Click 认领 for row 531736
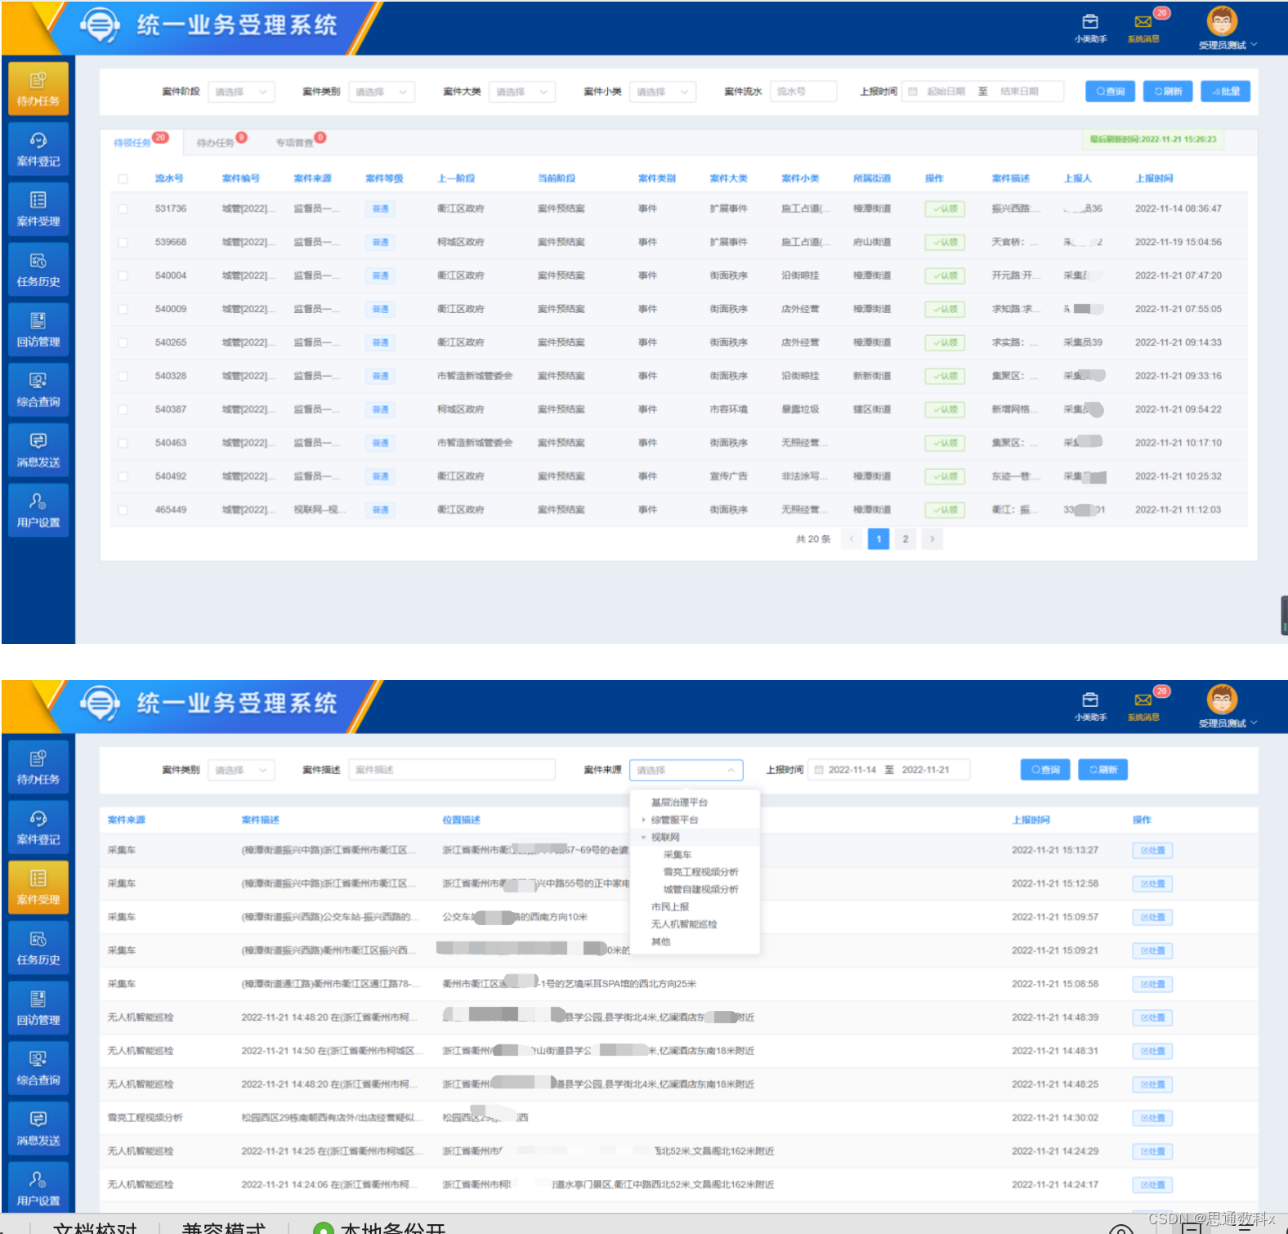The width and height of the screenshot is (1288, 1234). [x=945, y=209]
